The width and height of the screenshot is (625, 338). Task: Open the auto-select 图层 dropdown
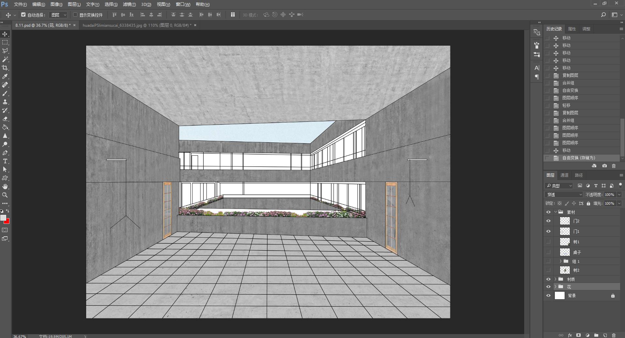[58, 15]
